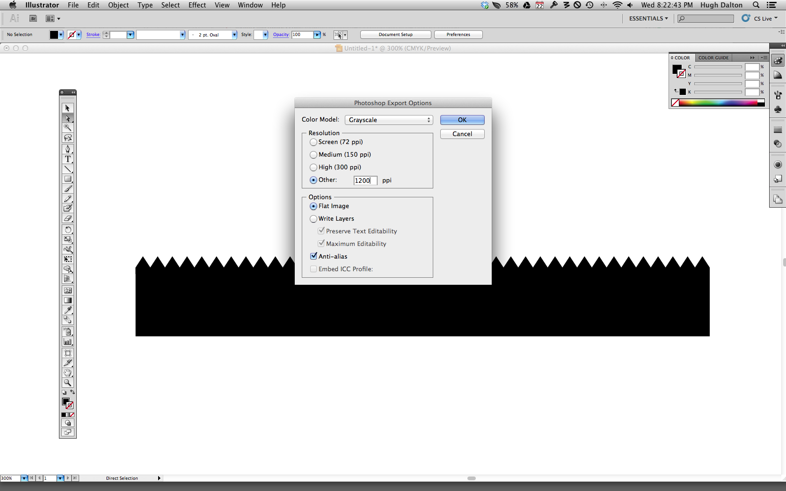Click OK in Photoshop Export Options

point(462,120)
